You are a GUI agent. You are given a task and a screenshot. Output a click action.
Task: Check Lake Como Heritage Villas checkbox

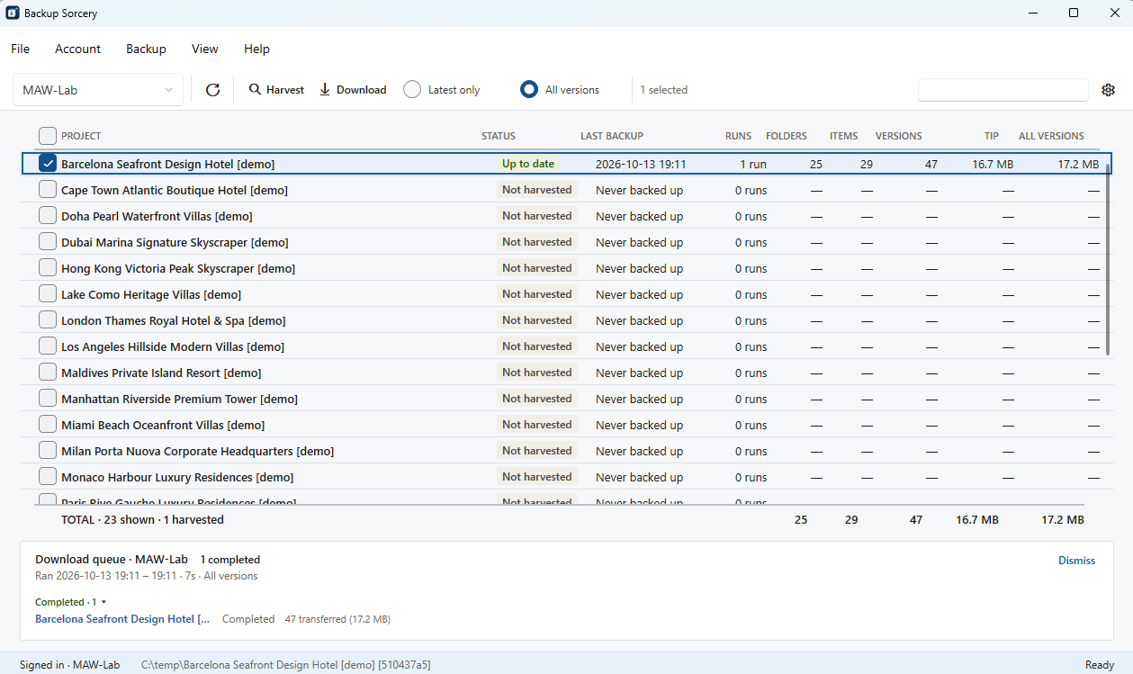point(48,294)
